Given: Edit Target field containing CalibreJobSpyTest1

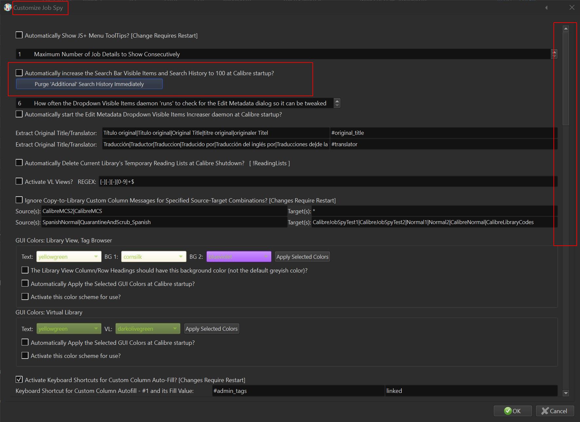Looking at the screenshot, I should tap(435, 222).
